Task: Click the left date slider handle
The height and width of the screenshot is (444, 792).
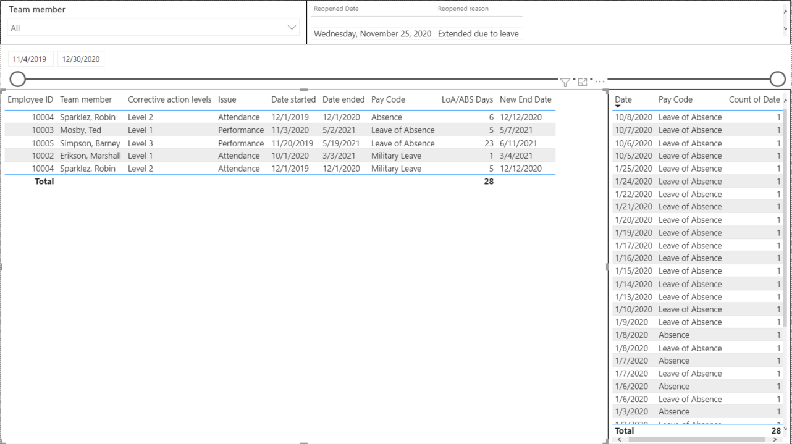Action: (18, 79)
